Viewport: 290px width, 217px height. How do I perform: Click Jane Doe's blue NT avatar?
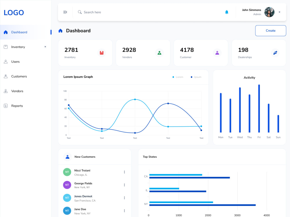[67, 211]
